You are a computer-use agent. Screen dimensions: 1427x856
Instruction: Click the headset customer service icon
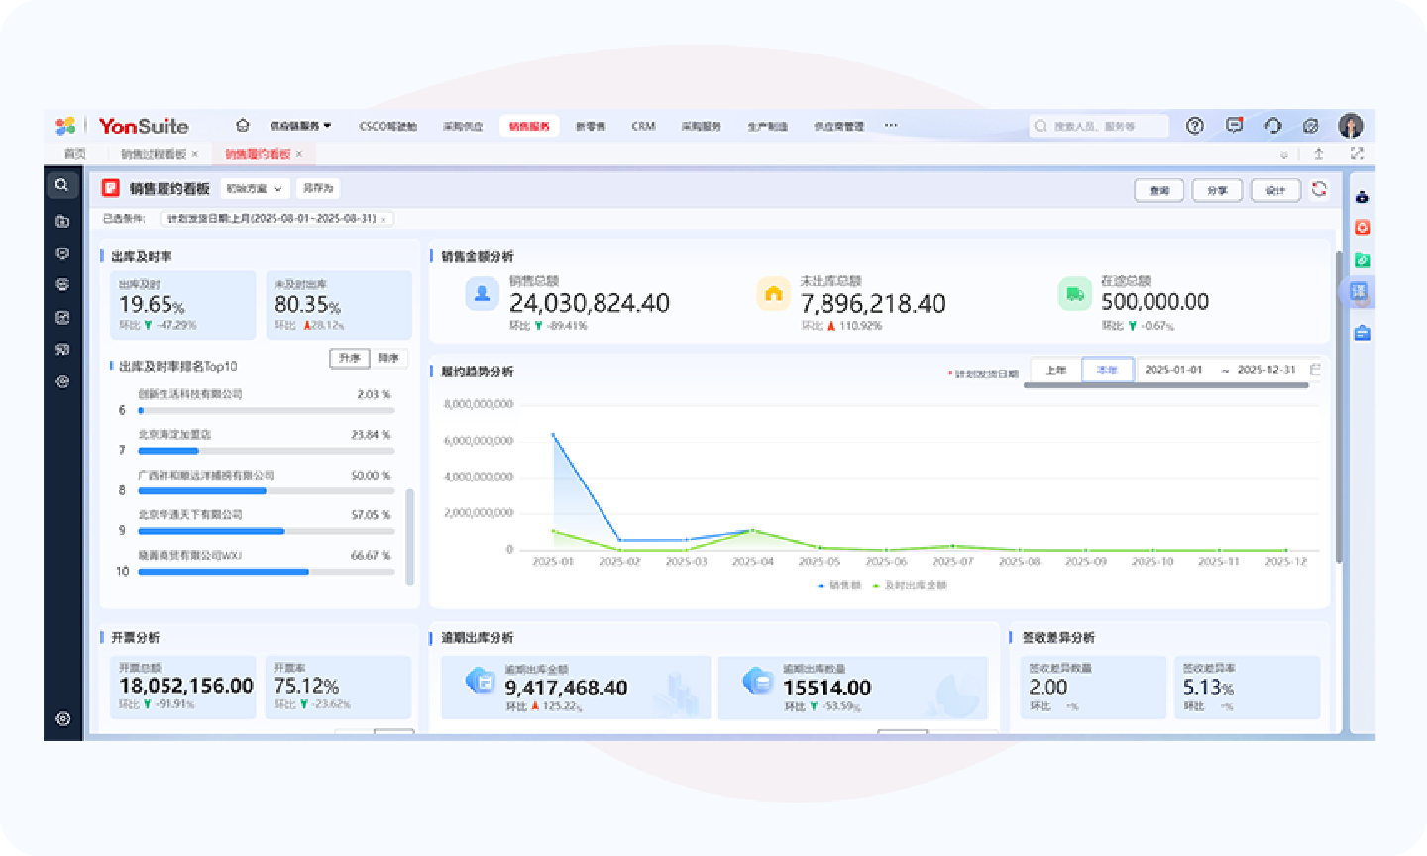click(1273, 126)
